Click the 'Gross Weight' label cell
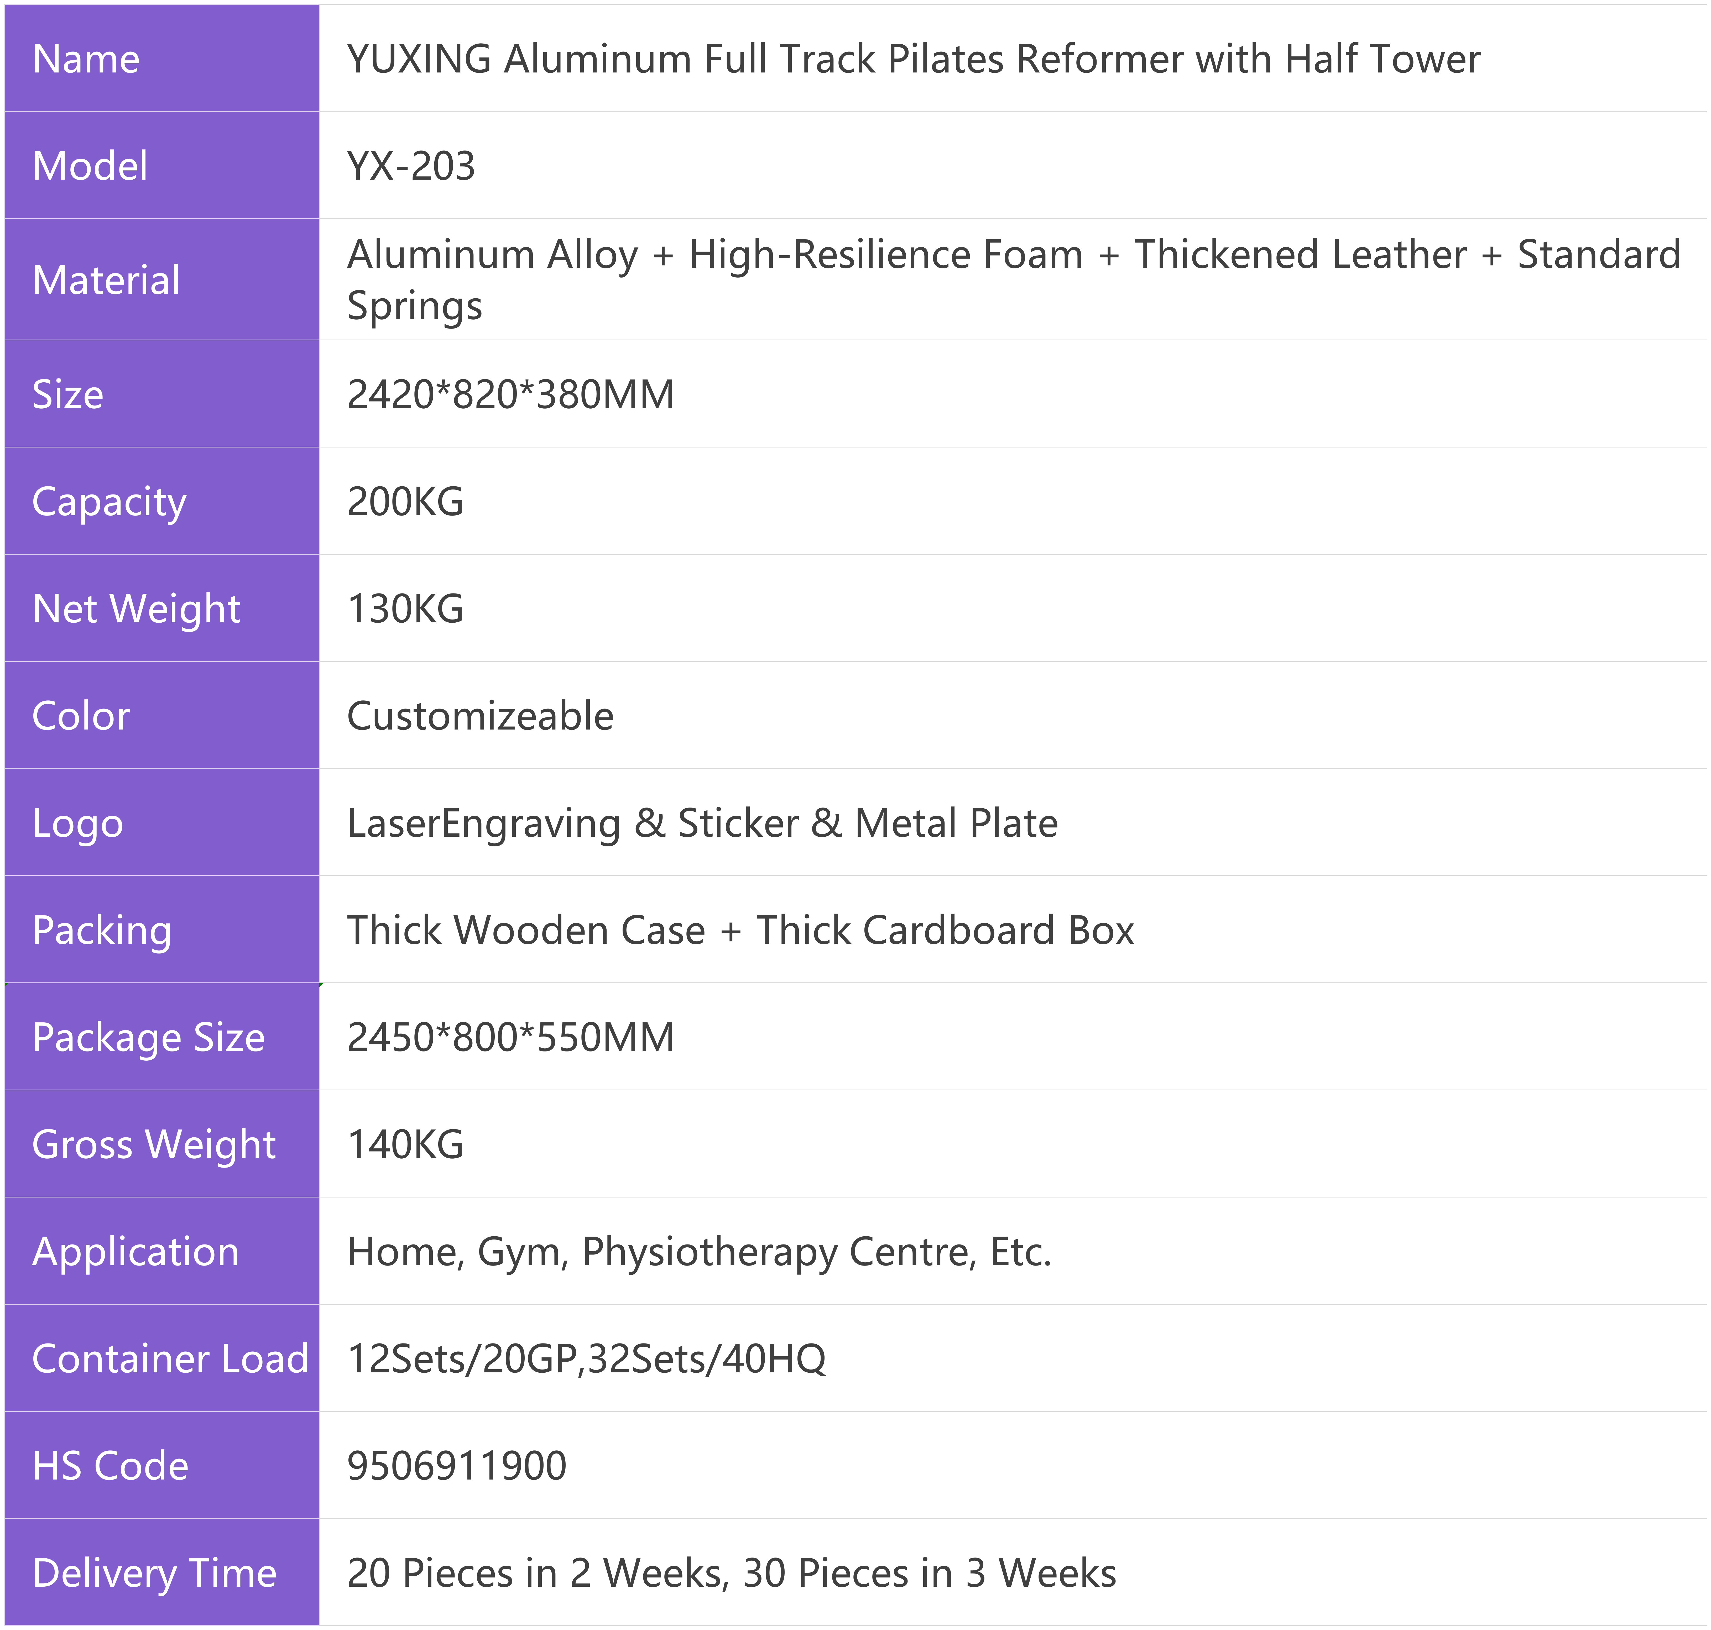 pos(162,1143)
